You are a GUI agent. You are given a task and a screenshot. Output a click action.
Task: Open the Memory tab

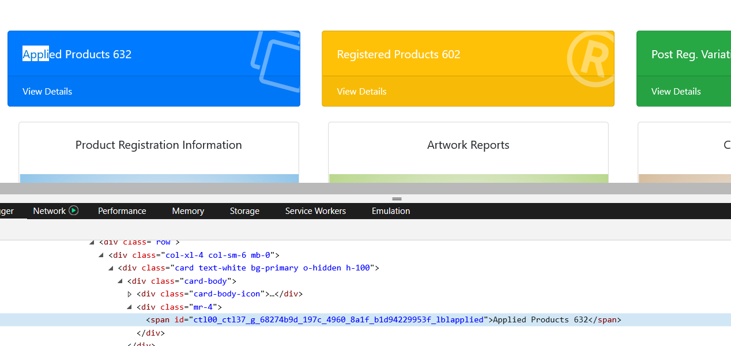188,210
